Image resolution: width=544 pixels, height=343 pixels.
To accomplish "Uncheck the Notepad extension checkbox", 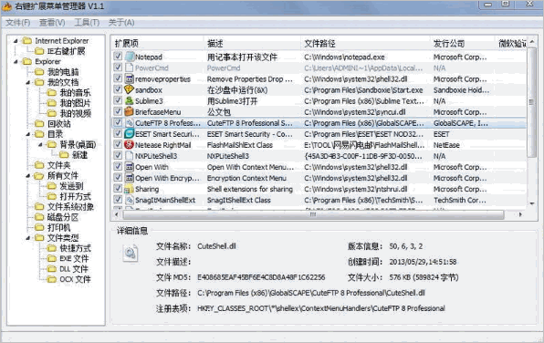I will (x=118, y=57).
